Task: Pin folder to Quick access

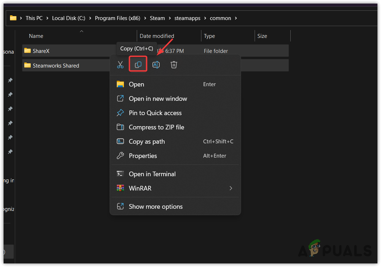Action: (x=155, y=113)
